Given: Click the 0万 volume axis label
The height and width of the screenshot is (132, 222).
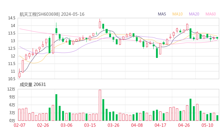Looking at the screenshot, I should 12,121.
